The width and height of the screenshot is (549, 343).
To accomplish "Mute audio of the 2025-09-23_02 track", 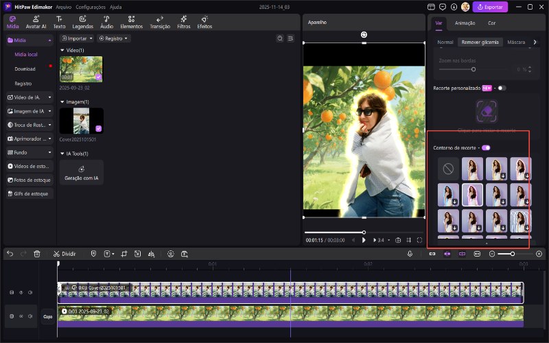I will click(x=30, y=316).
